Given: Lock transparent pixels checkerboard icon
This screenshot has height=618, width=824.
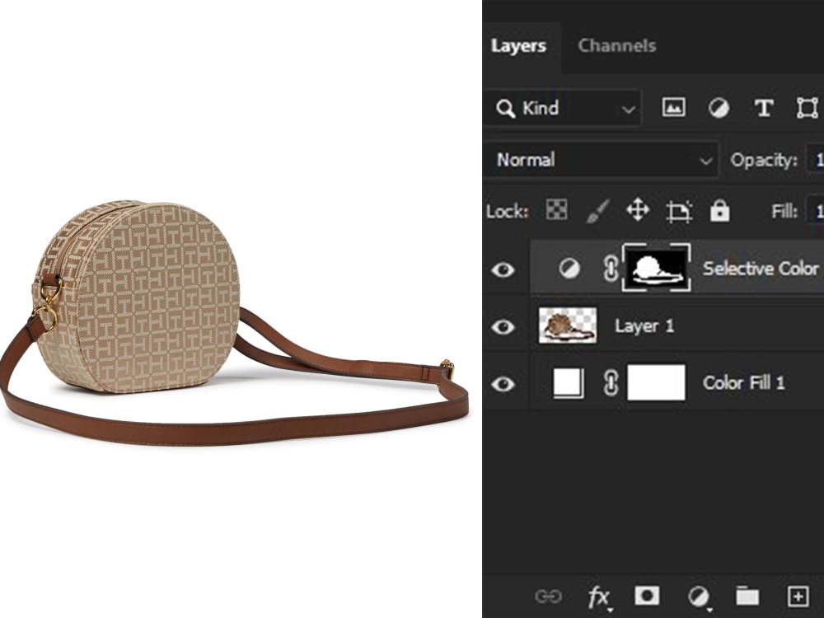Looking at the screenshot, I should [556, 209].
